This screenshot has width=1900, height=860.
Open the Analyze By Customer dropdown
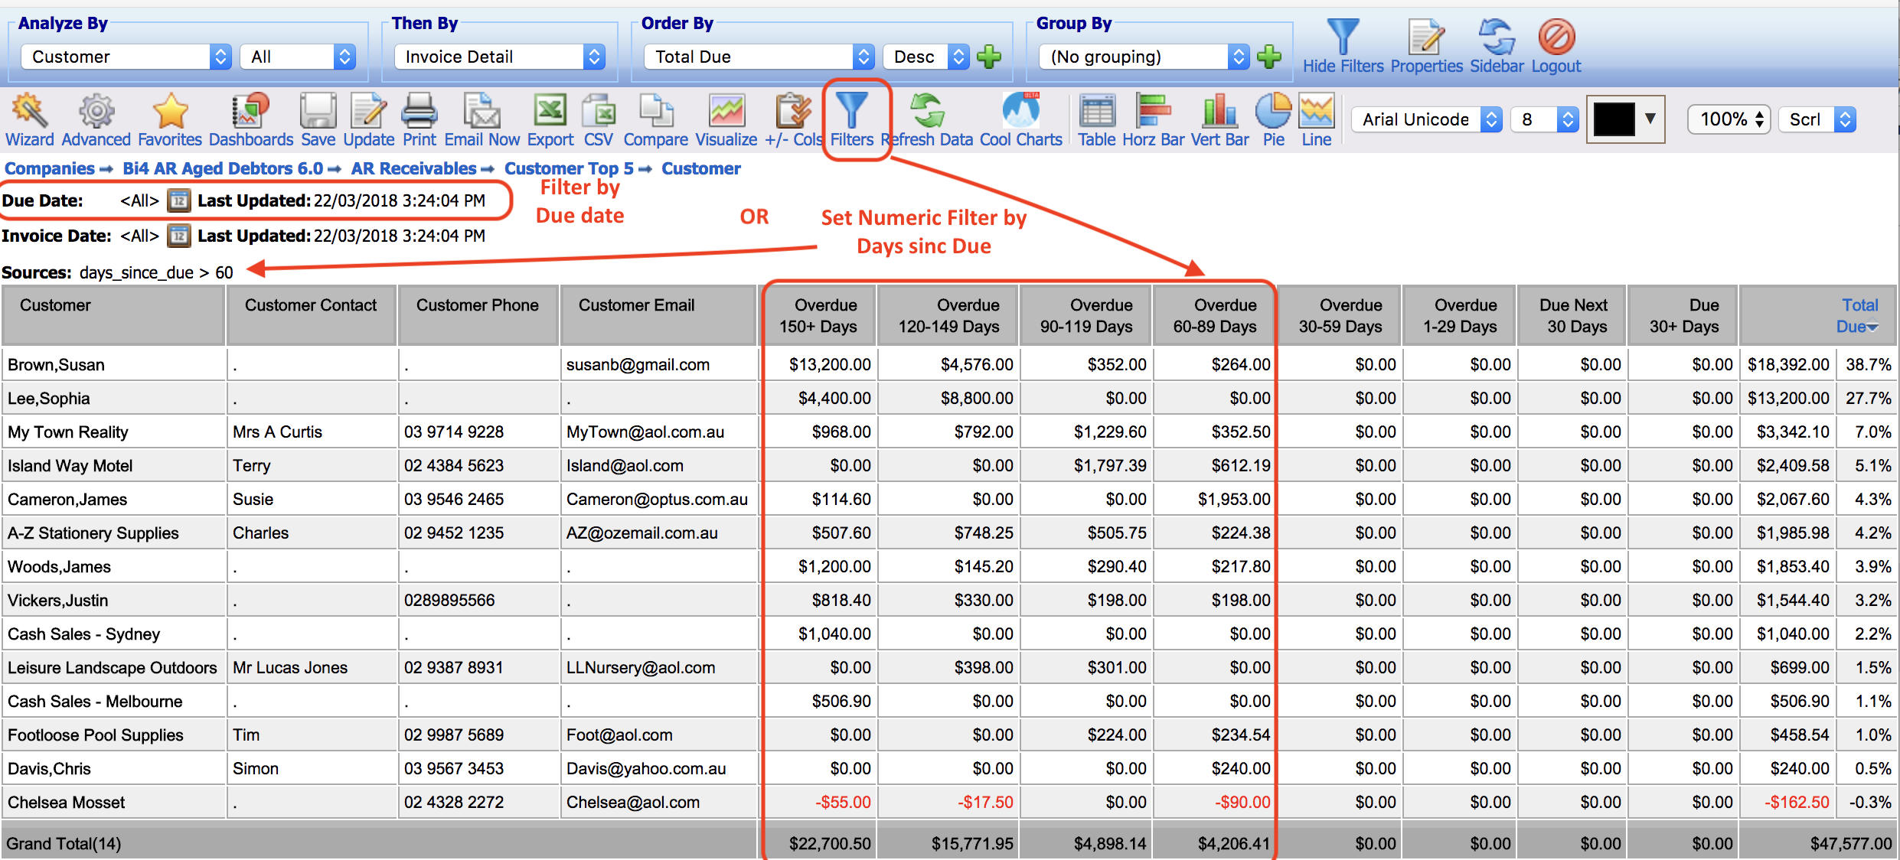pos(126,57)
